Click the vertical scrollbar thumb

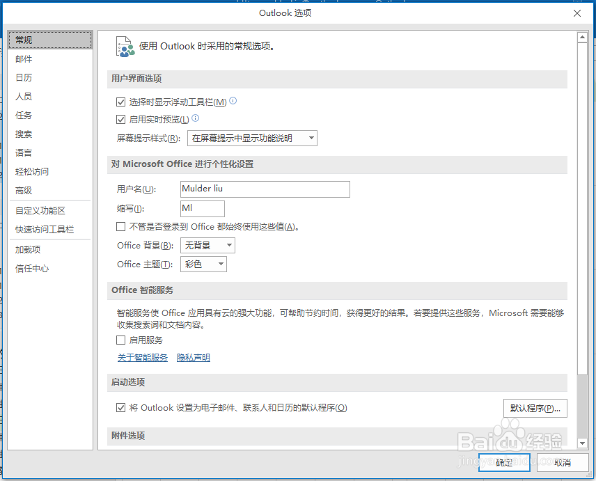tap(582, 208)
